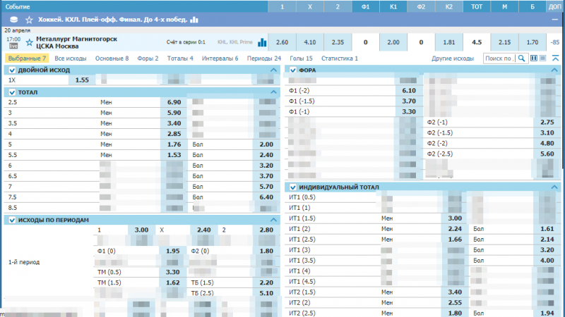Switch to two-column layout view icon

pyautogui.click(x=534, y=58)
